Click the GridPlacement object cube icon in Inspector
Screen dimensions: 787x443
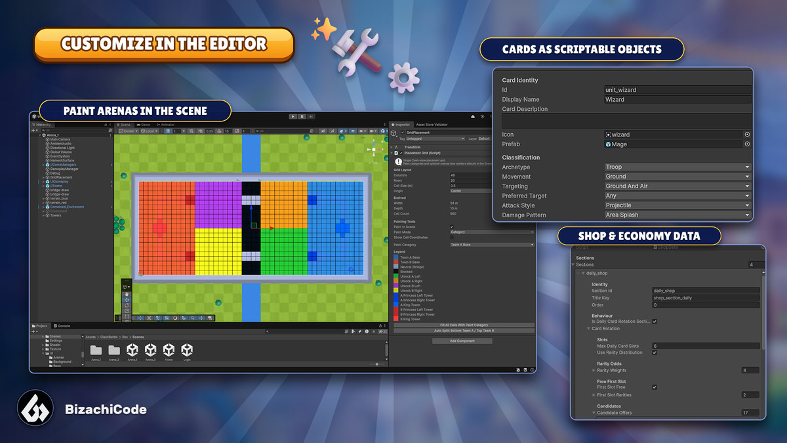(393, 133)
